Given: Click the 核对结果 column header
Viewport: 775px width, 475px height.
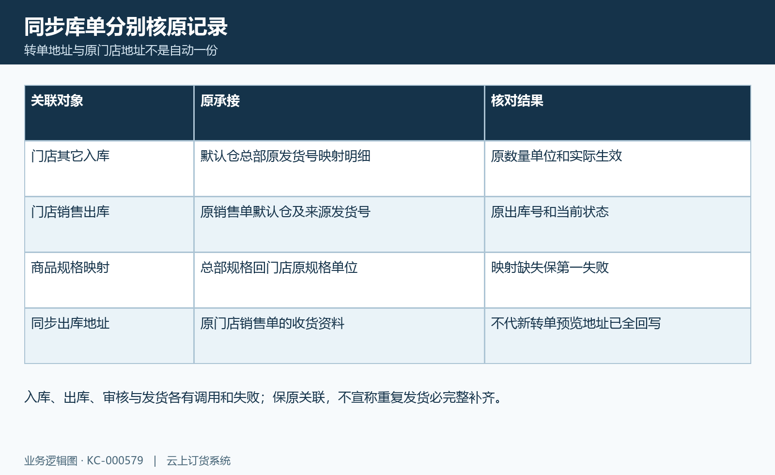Looking at the screenshot, I should pos(618,113).
